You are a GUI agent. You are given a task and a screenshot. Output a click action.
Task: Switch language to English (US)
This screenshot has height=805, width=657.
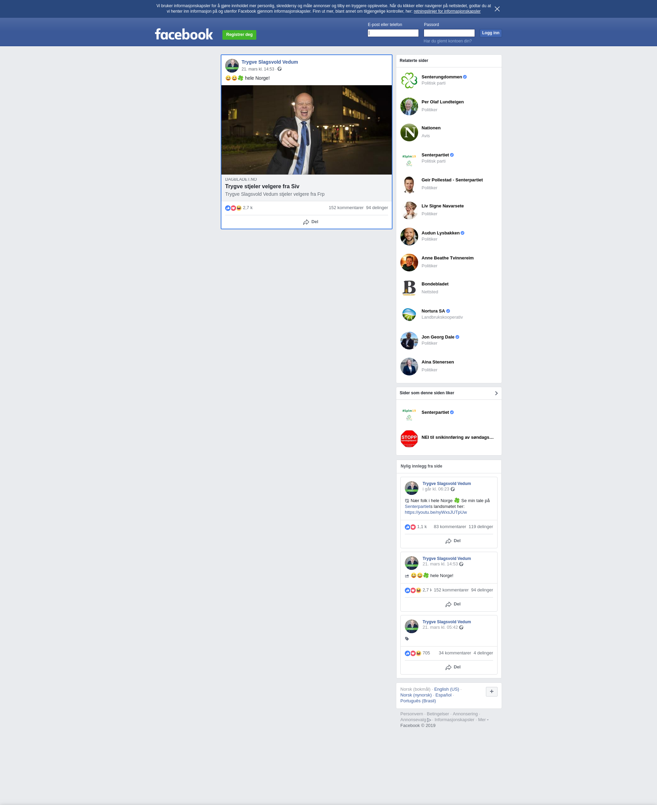coord(447,689)
